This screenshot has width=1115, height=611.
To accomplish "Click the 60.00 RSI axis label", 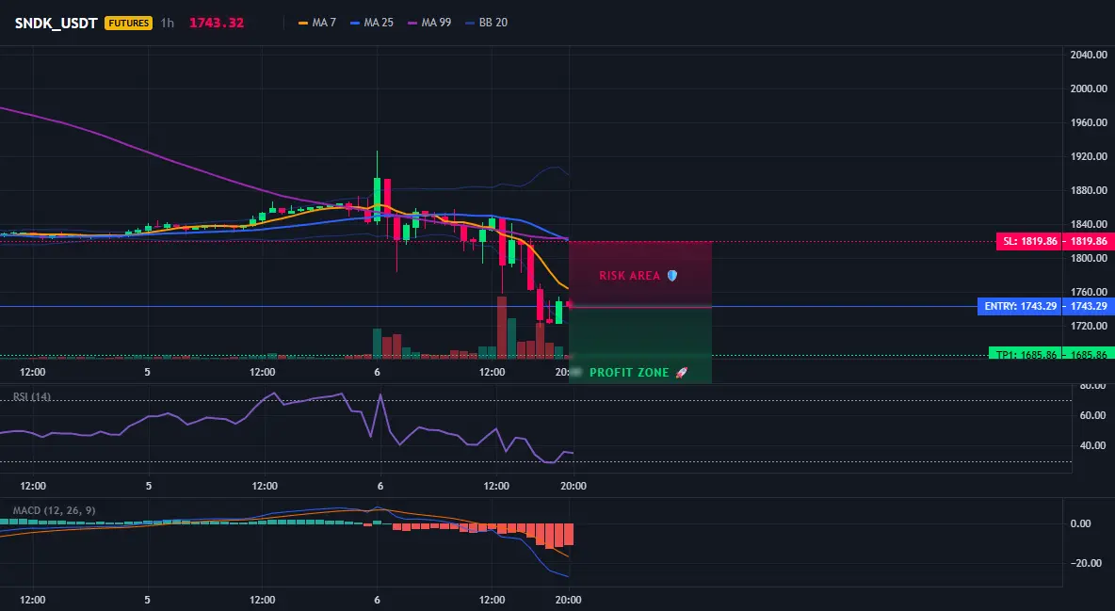I will pyautogui.click(x=1093, y=415).
